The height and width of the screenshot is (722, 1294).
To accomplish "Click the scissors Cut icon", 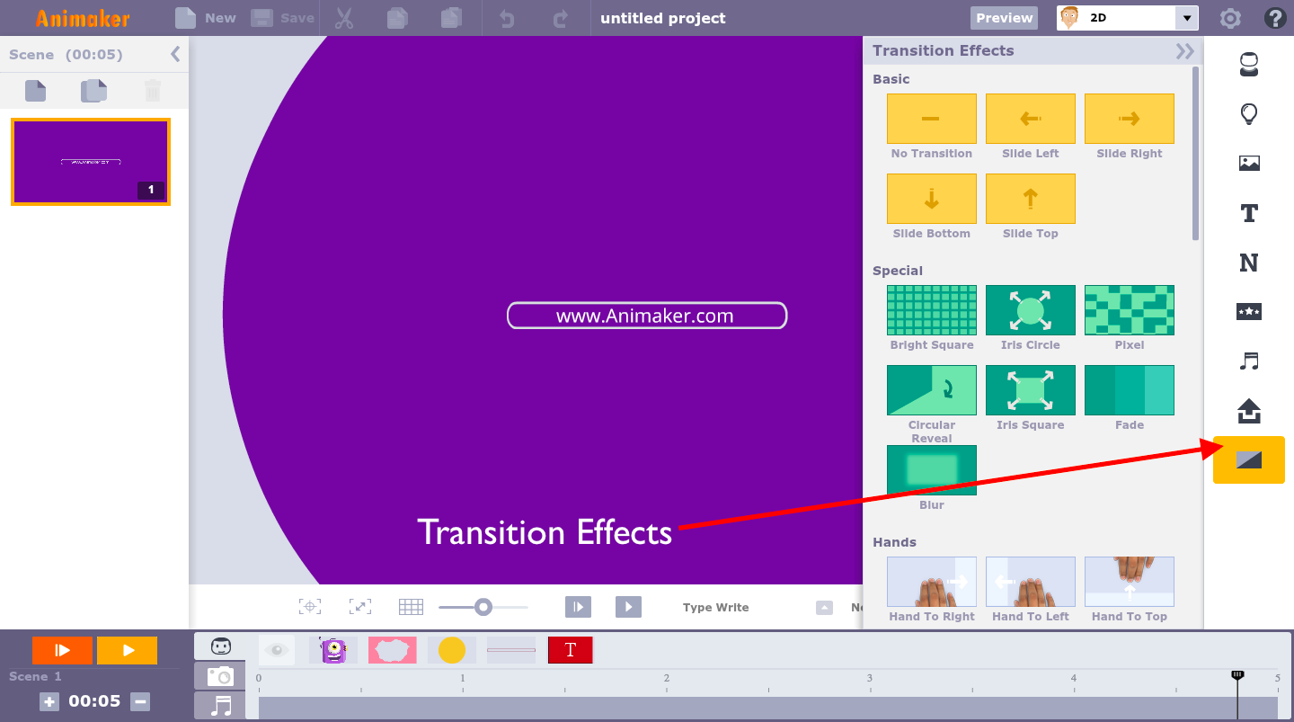I will coord(344,18).
